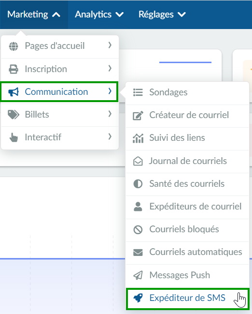Click the printer icon next to Inscription
The height and width of the screenshot is (314, 252).
pyautogui.click(x=14, y=69)
